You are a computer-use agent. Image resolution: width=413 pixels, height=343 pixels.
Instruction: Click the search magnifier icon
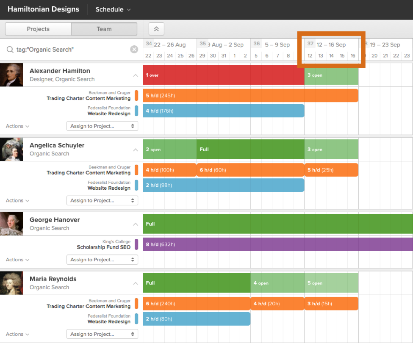10,50
